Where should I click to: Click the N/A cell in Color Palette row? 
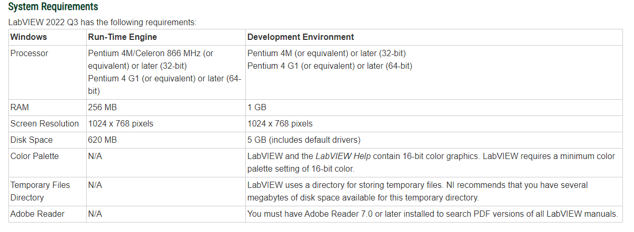[x=95, y=156]
